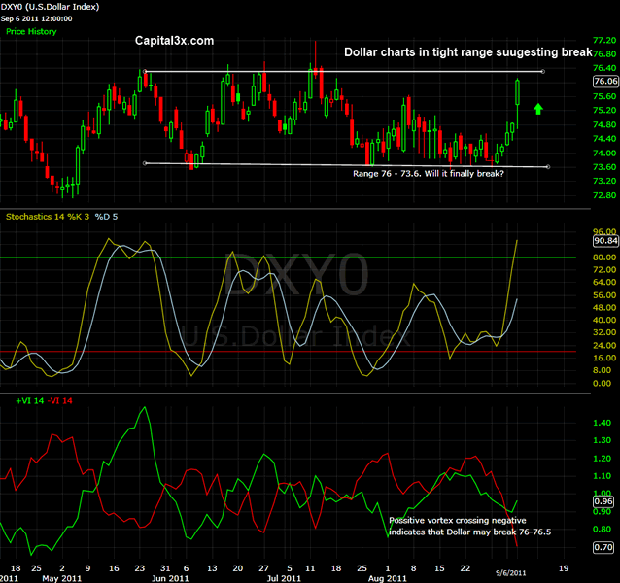Click the 0.96 vortex value box

603,501
